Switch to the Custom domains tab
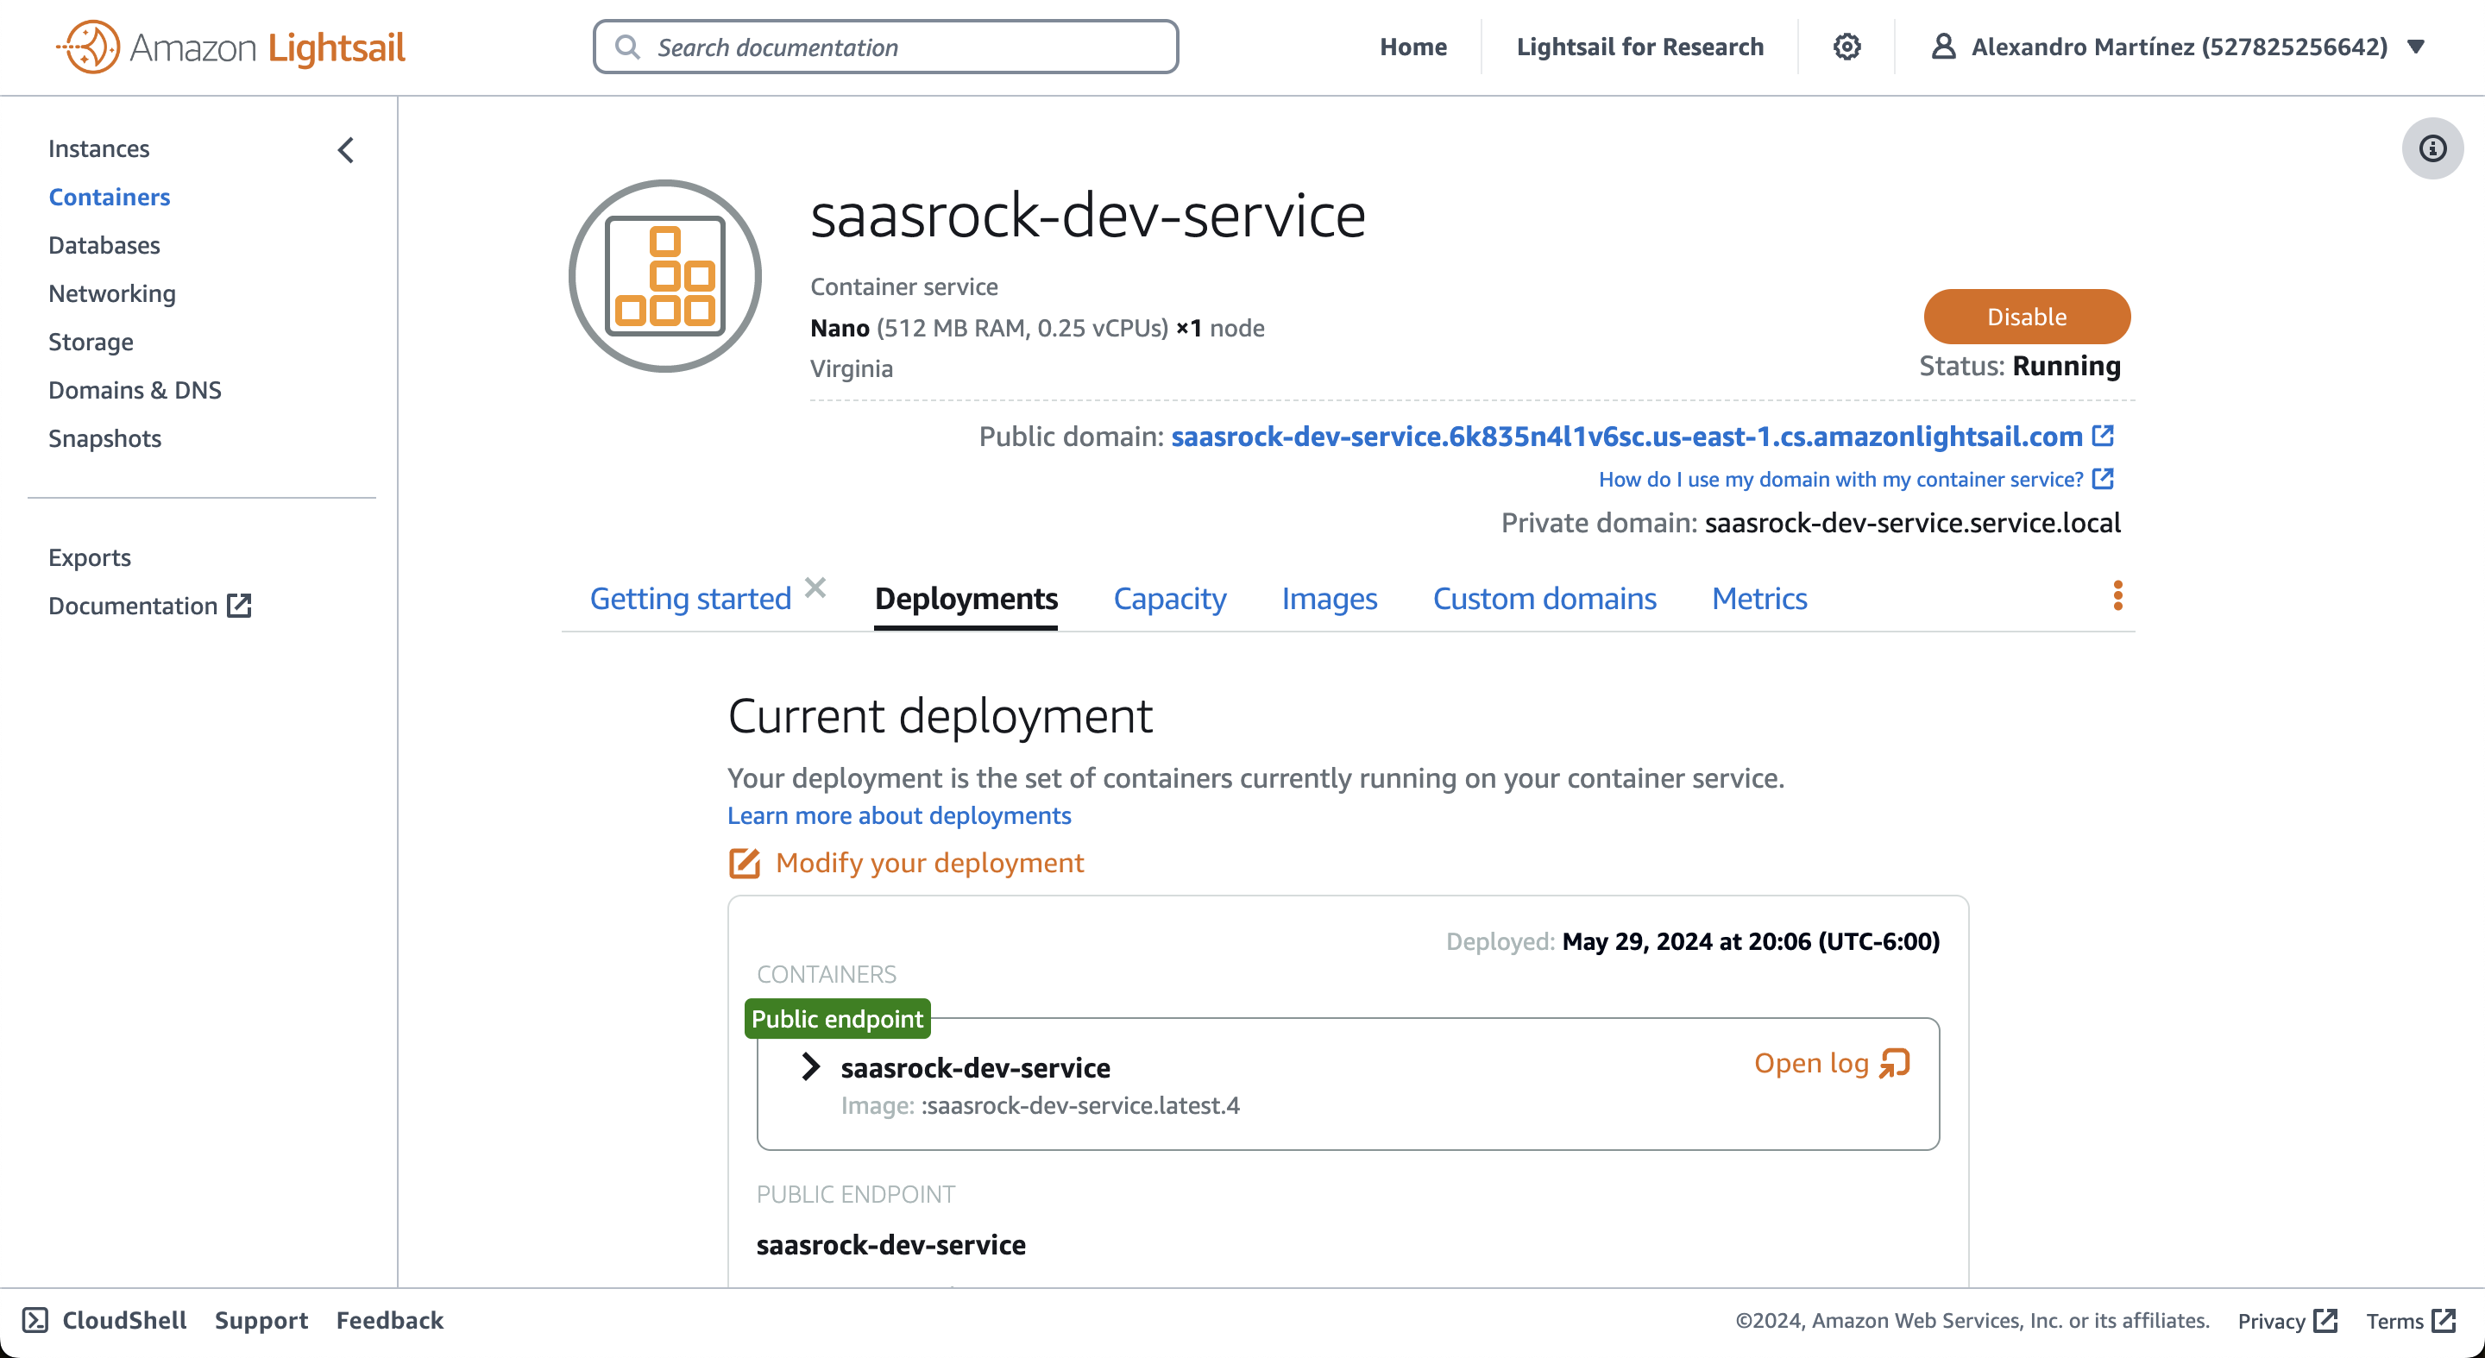Image resolution: width=2485 pixels, height=1358 pixels. coord(1544,599)
